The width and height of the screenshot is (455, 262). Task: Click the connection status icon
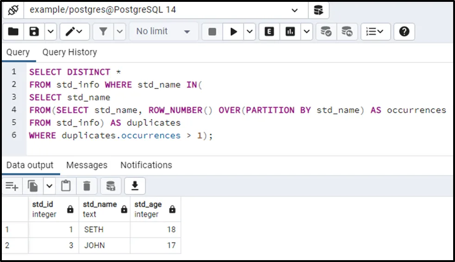[13, 10]
